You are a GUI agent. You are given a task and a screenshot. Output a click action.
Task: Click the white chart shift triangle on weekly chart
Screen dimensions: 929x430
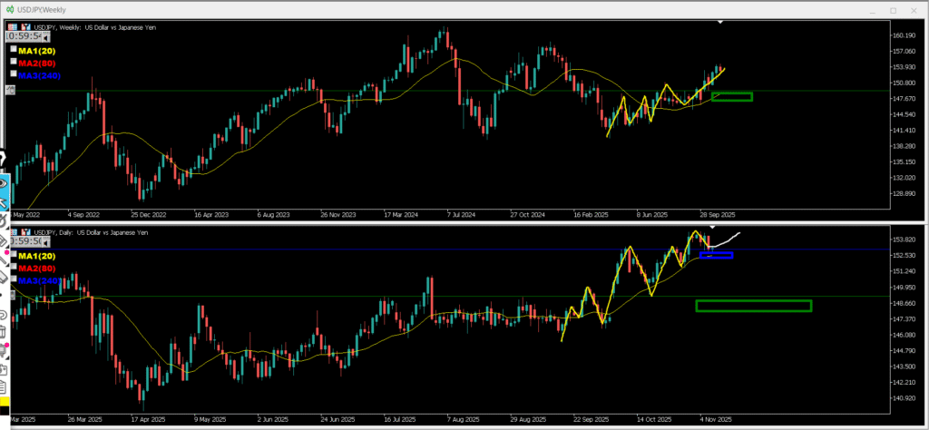click(720, 22)
